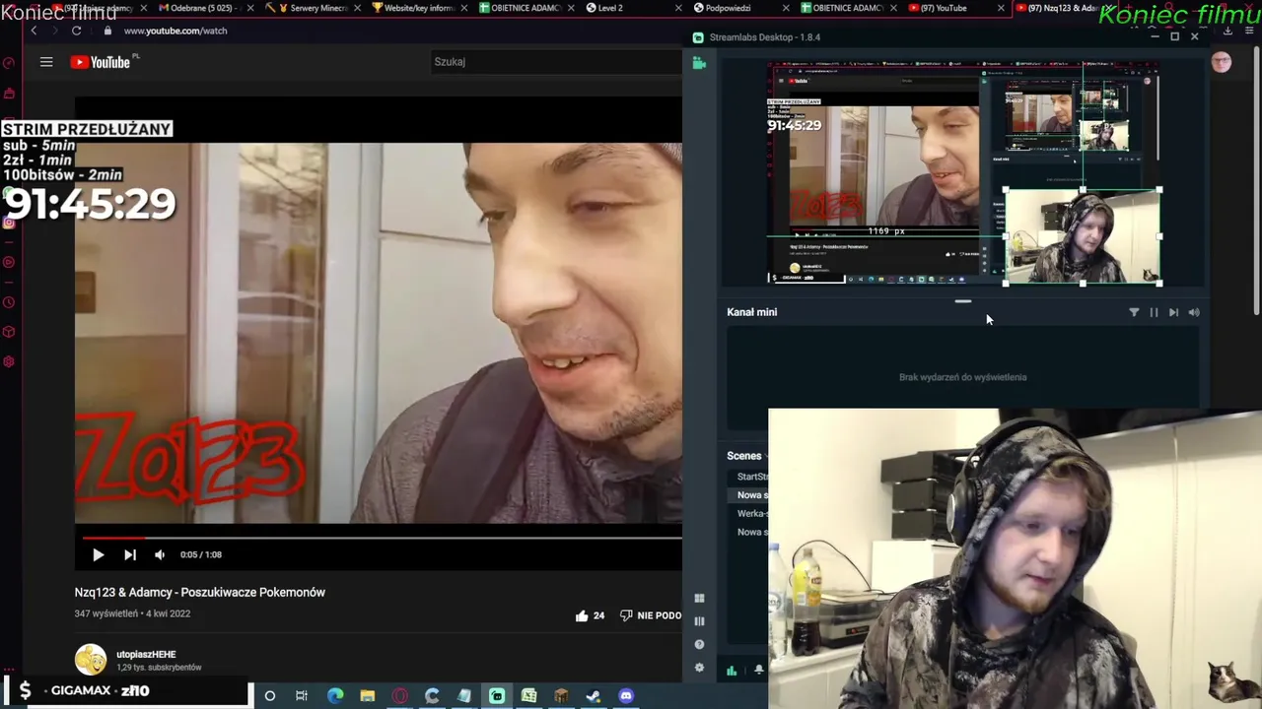Select webcam source in Streamlabs preview
This screenshot has height=709, width=1262.
click(x=1082, y=236)
